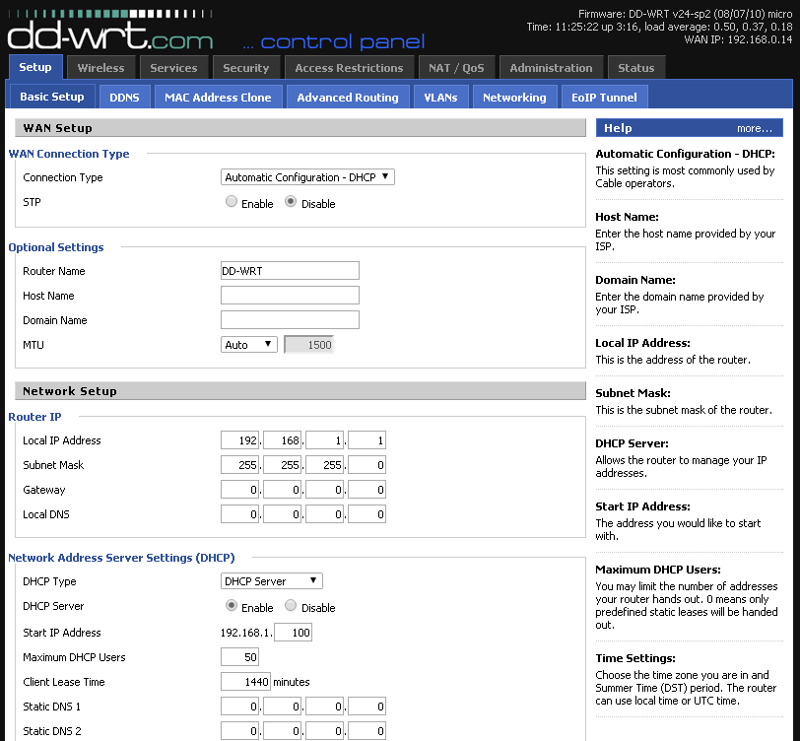Viewport: 800px width, 741px height.
Task: Click the 'WAN Setup' section heading
Action: click(x=58, y=128)
